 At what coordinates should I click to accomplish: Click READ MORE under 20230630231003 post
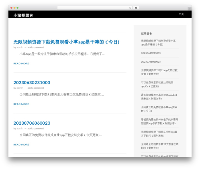(21, 104)
